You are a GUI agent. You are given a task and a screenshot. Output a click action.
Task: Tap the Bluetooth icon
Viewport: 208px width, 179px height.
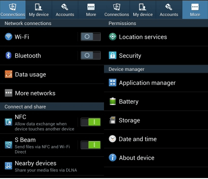click(9, 55)
